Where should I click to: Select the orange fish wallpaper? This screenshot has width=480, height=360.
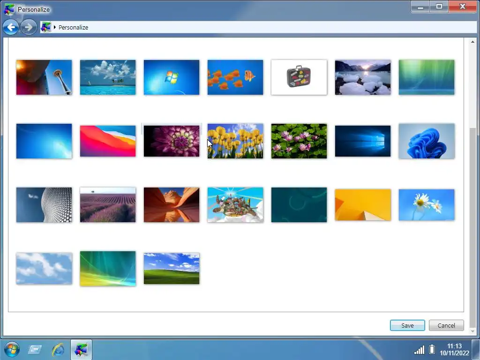point(235,77)
